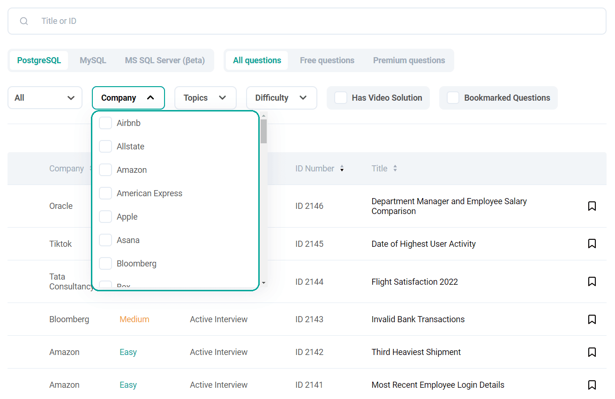Open the Department Manager and Employee Salary Comparison question
This screenshot has height=399, width=615.
pos(449,206)
